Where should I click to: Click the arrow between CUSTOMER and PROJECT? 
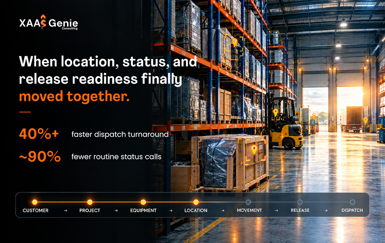click(65, 211)
